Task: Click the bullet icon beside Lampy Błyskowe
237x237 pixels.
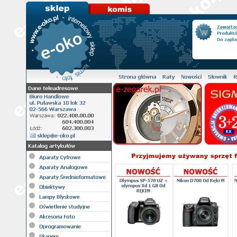Action: pos(32,196)
